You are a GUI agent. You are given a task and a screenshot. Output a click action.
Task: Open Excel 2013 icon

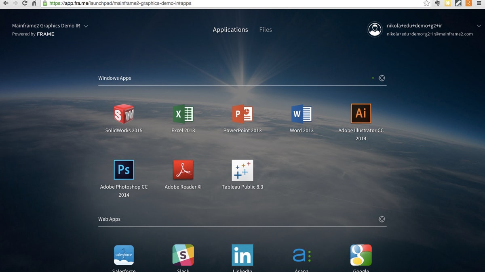[183, 114]
